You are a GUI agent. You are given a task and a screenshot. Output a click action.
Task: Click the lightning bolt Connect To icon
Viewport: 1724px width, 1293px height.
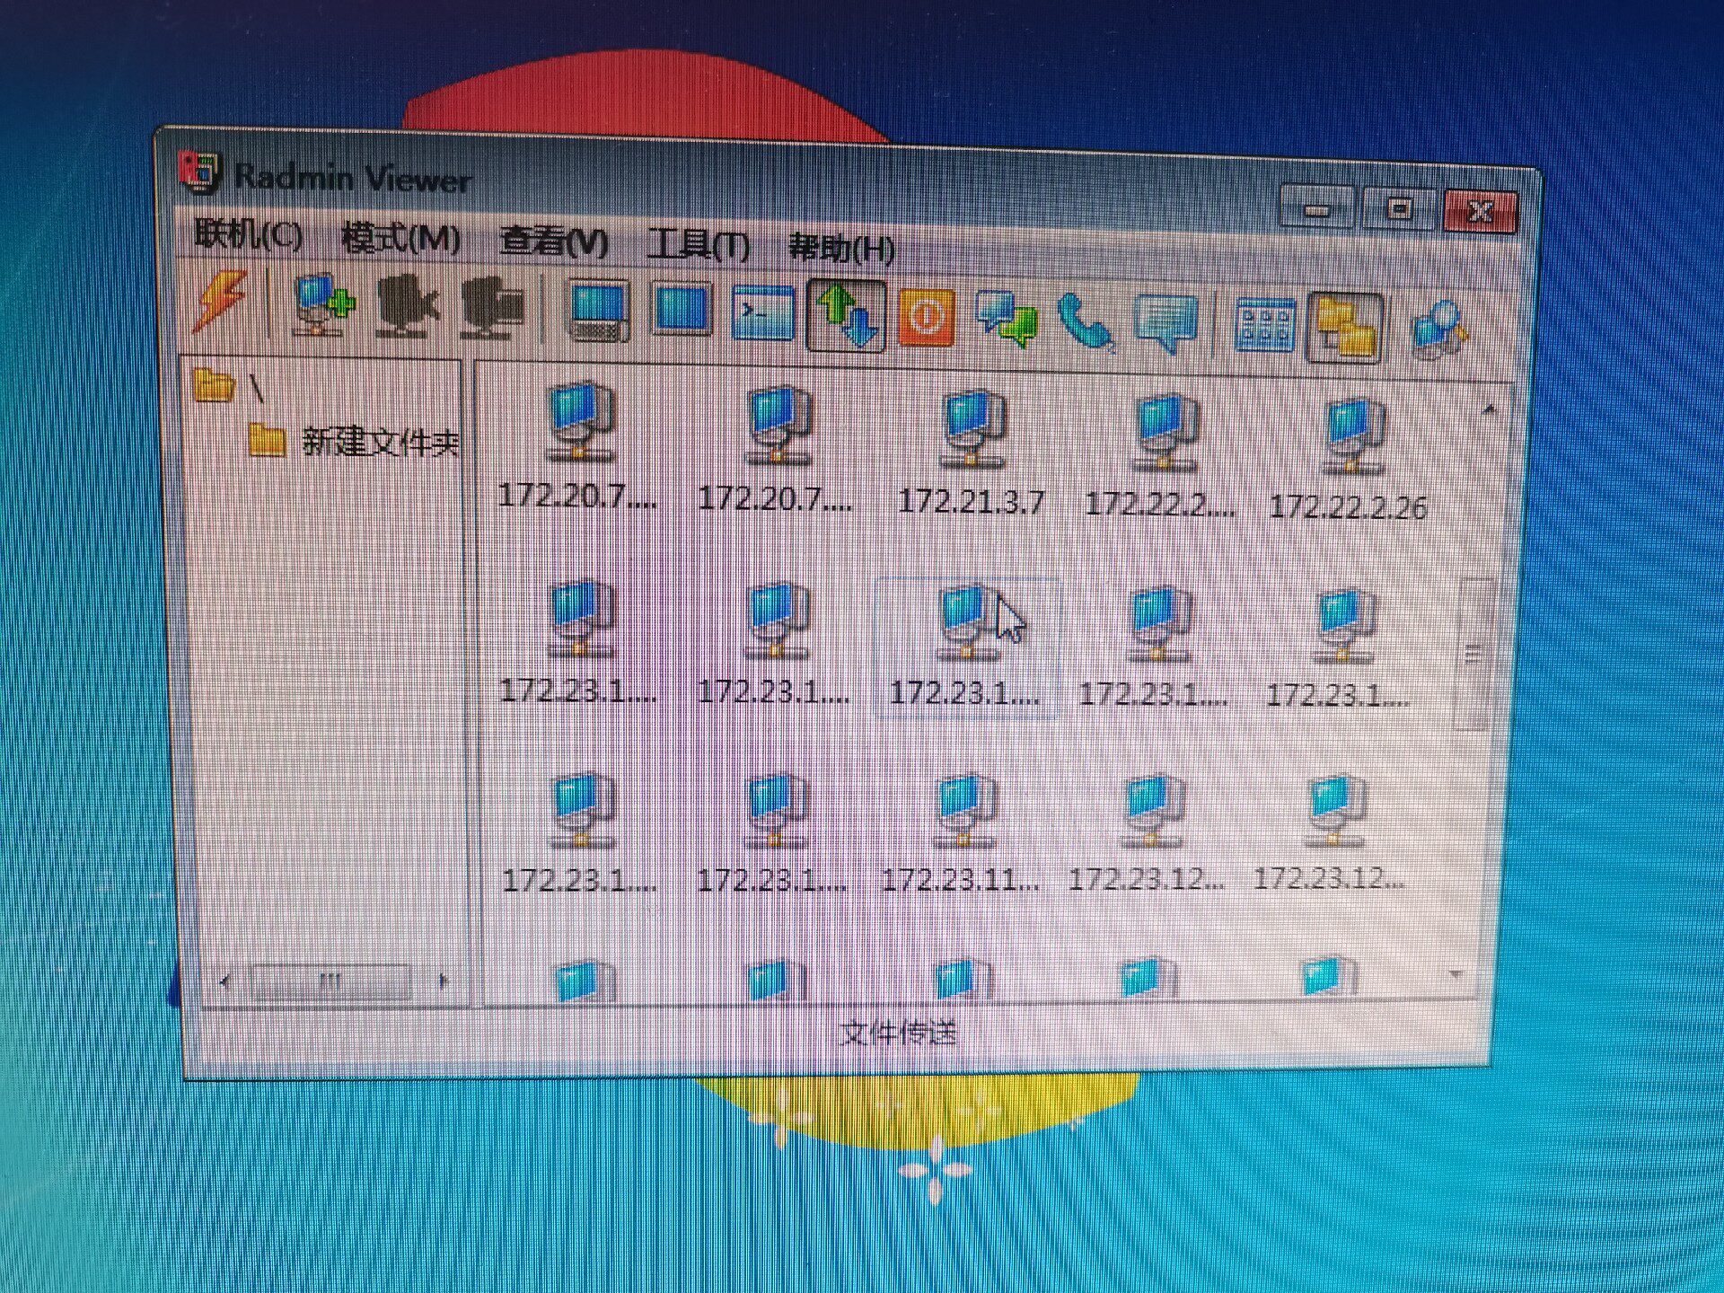pos(220,302)
